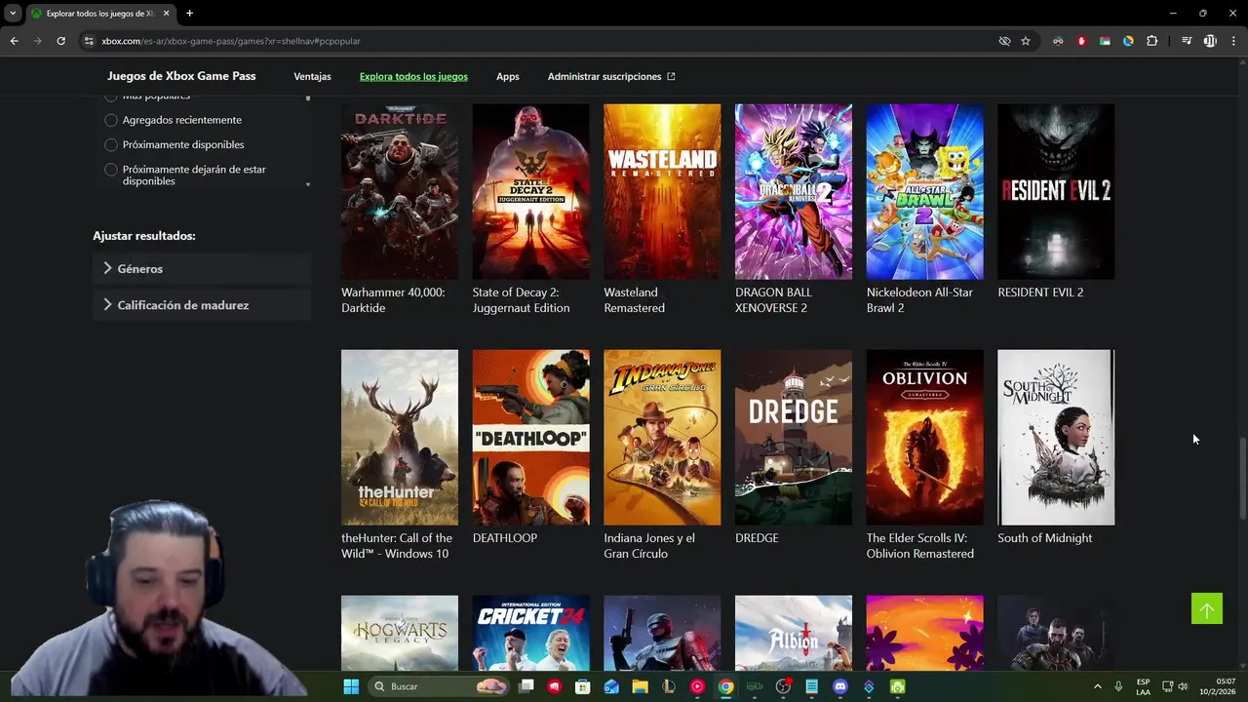Click the microphone tray icon
1248x702 pixels.
[1118, 686]
